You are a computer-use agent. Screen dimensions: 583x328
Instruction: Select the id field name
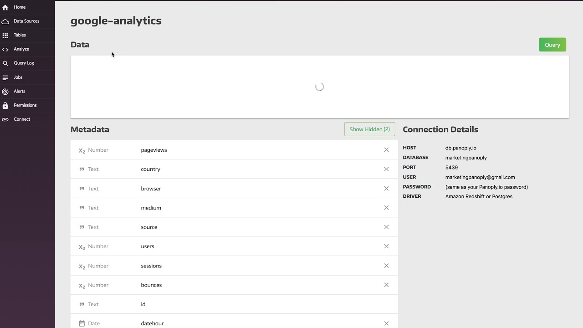(143, 304)
